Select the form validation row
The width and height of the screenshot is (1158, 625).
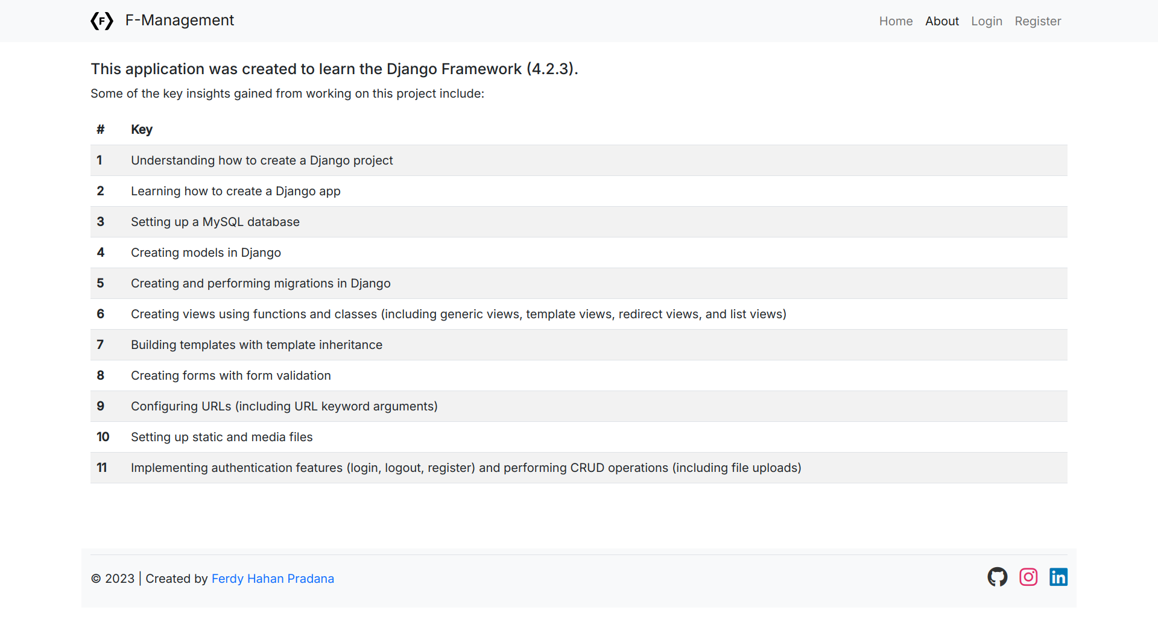point(230,375)
